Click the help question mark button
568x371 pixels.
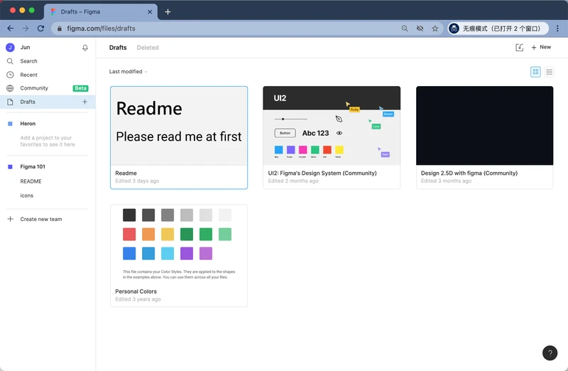tap(550, 353)
